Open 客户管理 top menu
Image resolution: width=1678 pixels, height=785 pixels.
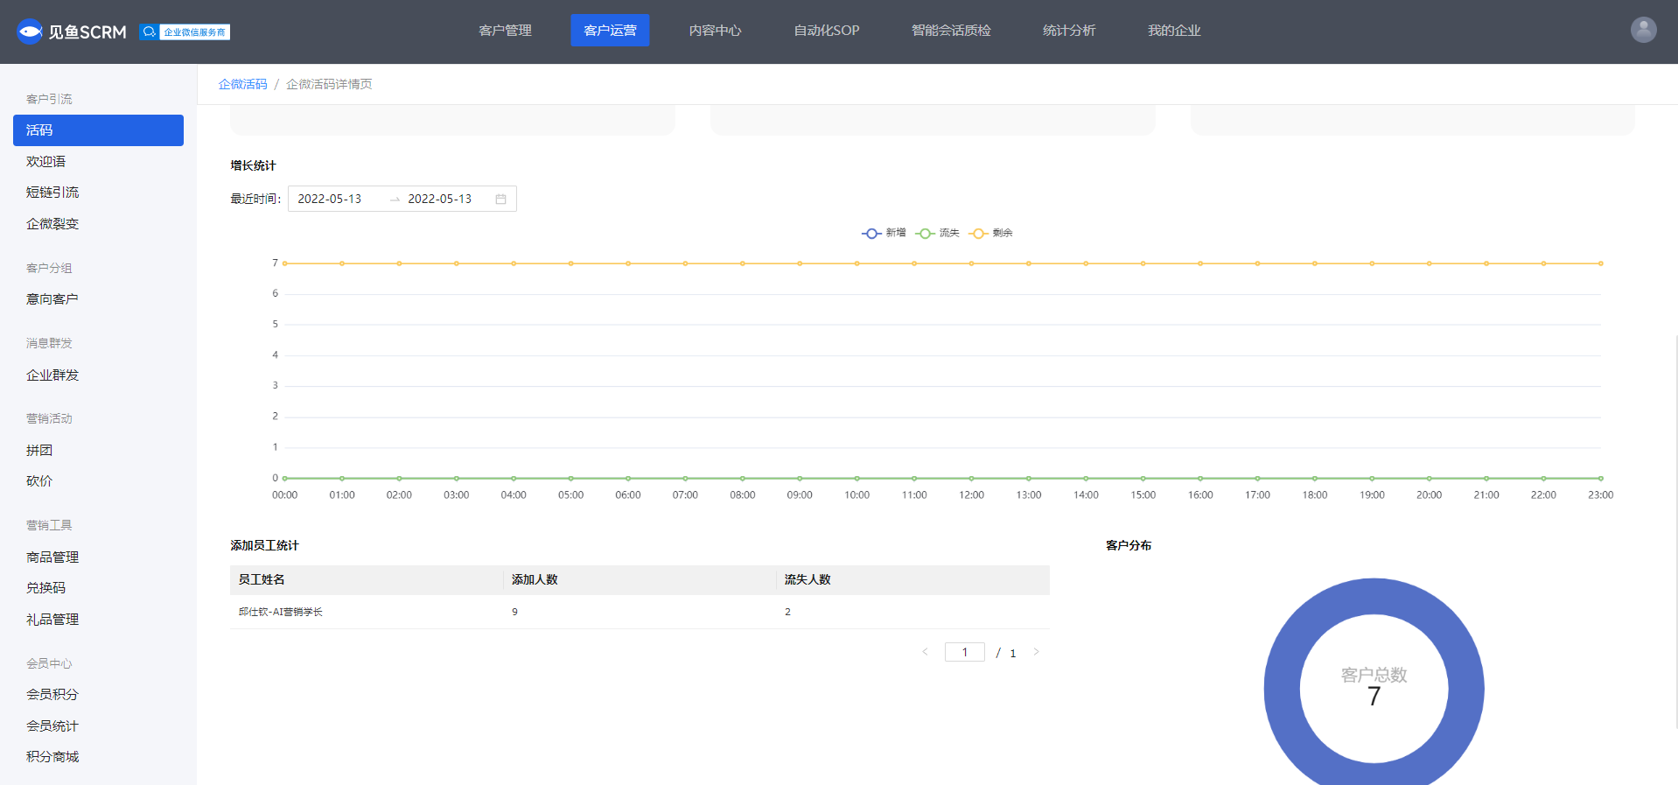505,31
